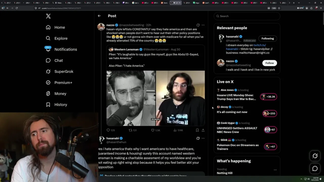This screenshot has height=182, width=324.
Task: Join Cenk Uygur's live with +87
Action: (270, 130)
